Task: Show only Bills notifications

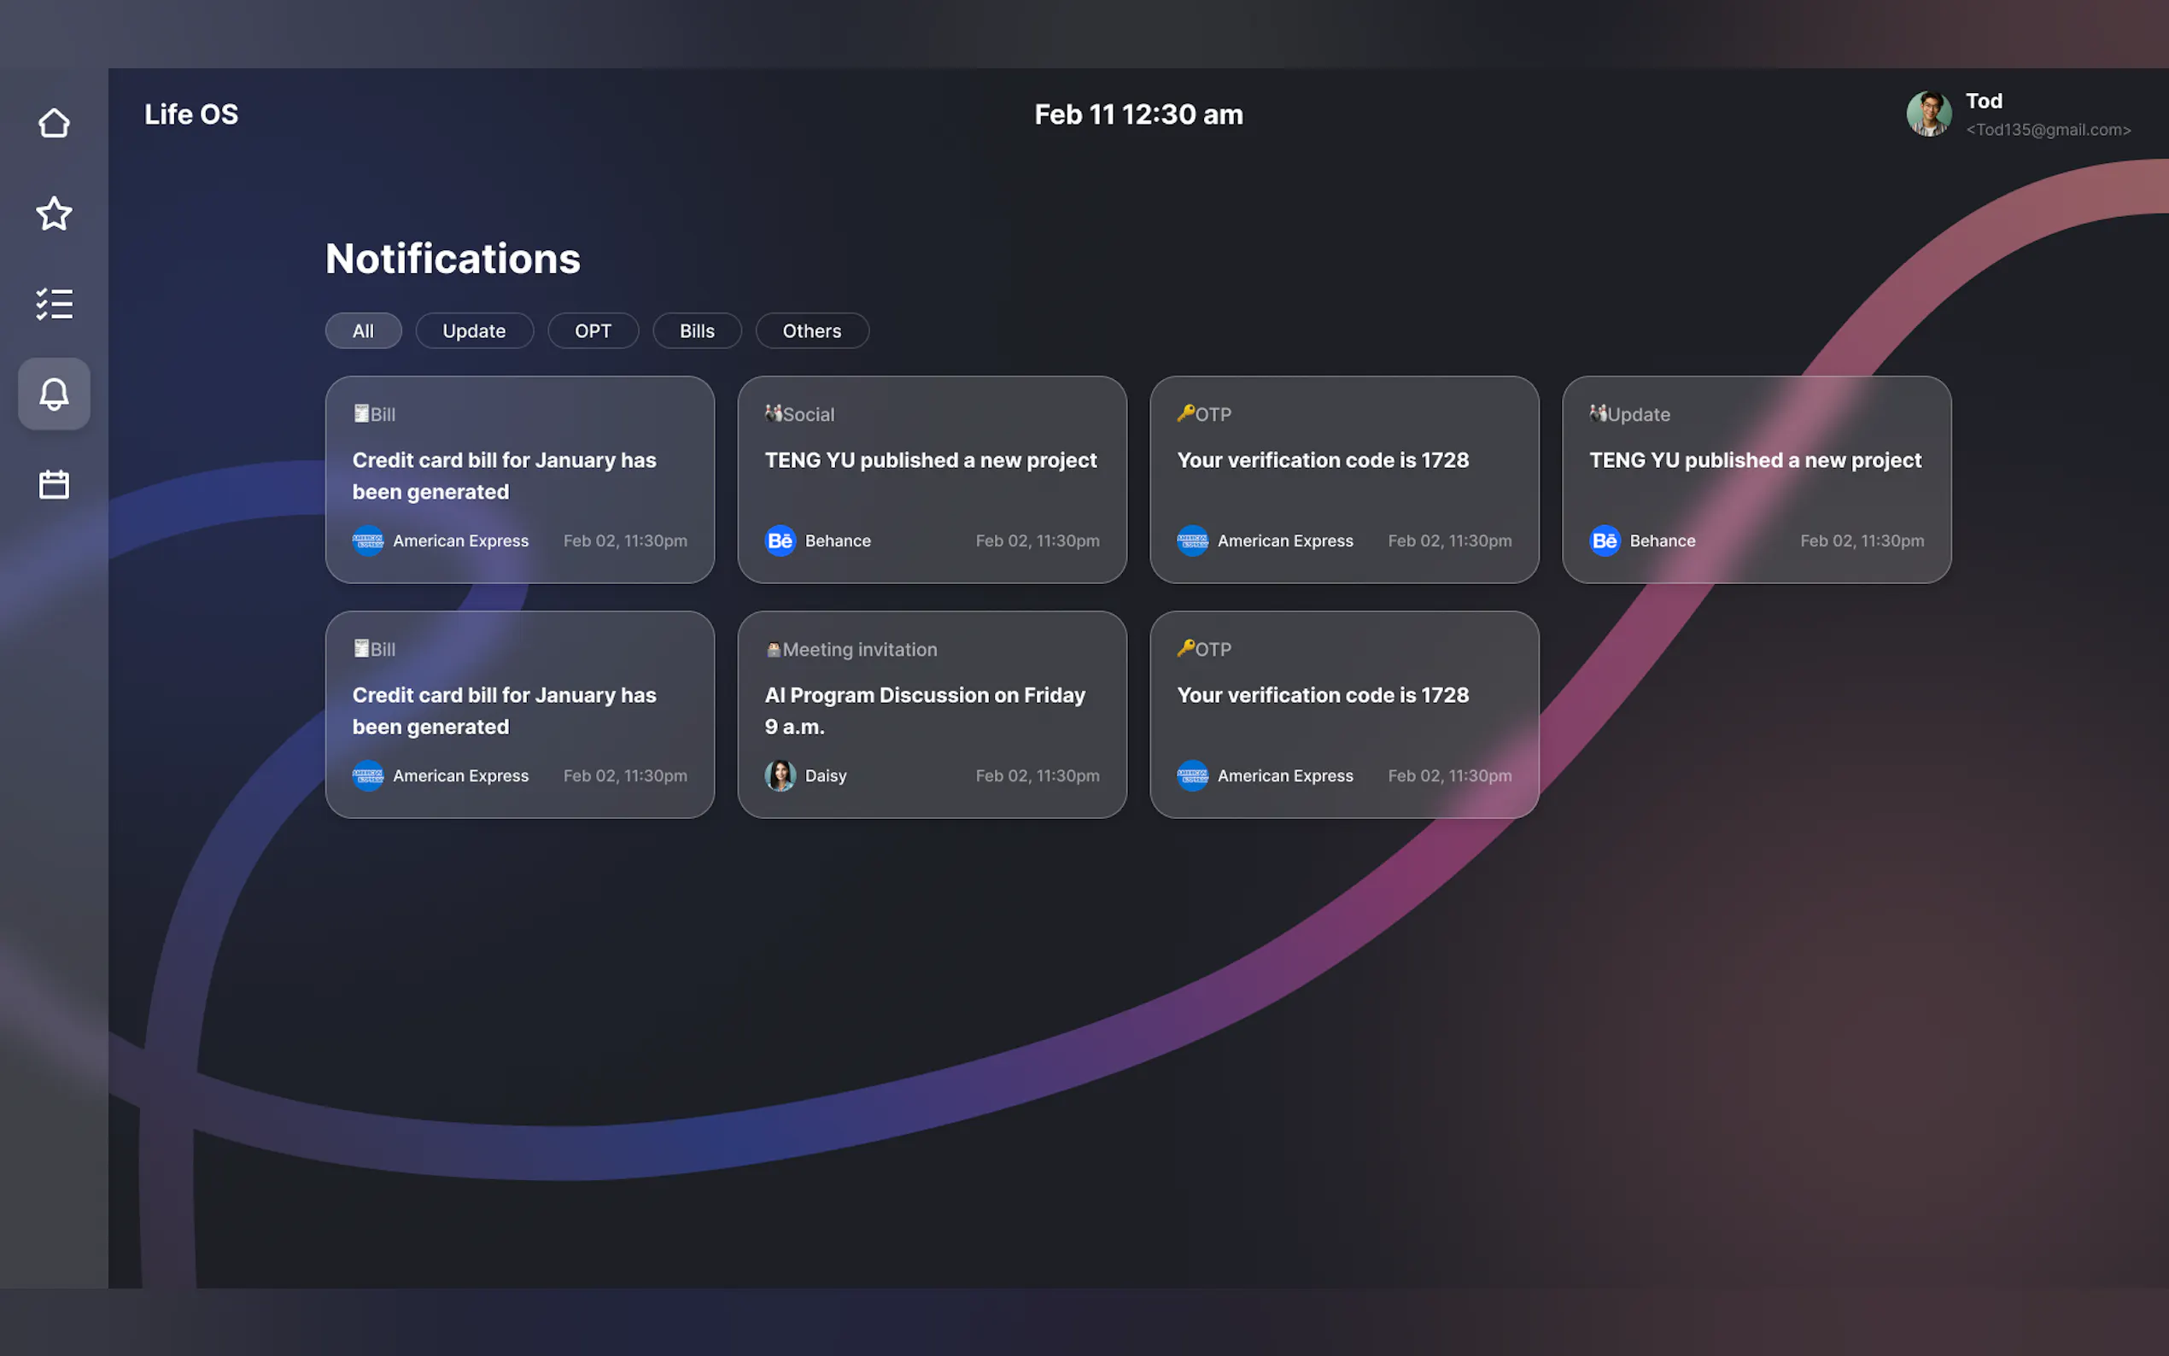Action: tap(697, 331)
